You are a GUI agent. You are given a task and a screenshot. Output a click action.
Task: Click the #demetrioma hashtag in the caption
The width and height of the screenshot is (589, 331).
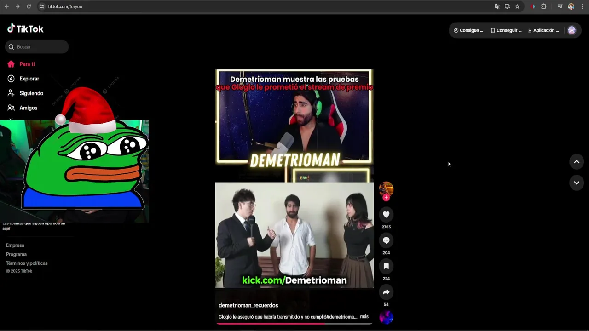342,317
